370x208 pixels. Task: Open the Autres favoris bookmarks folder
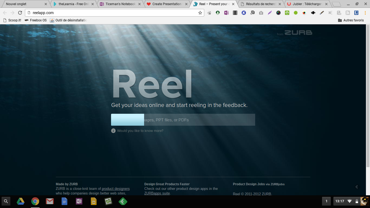(x=351, y=20)
